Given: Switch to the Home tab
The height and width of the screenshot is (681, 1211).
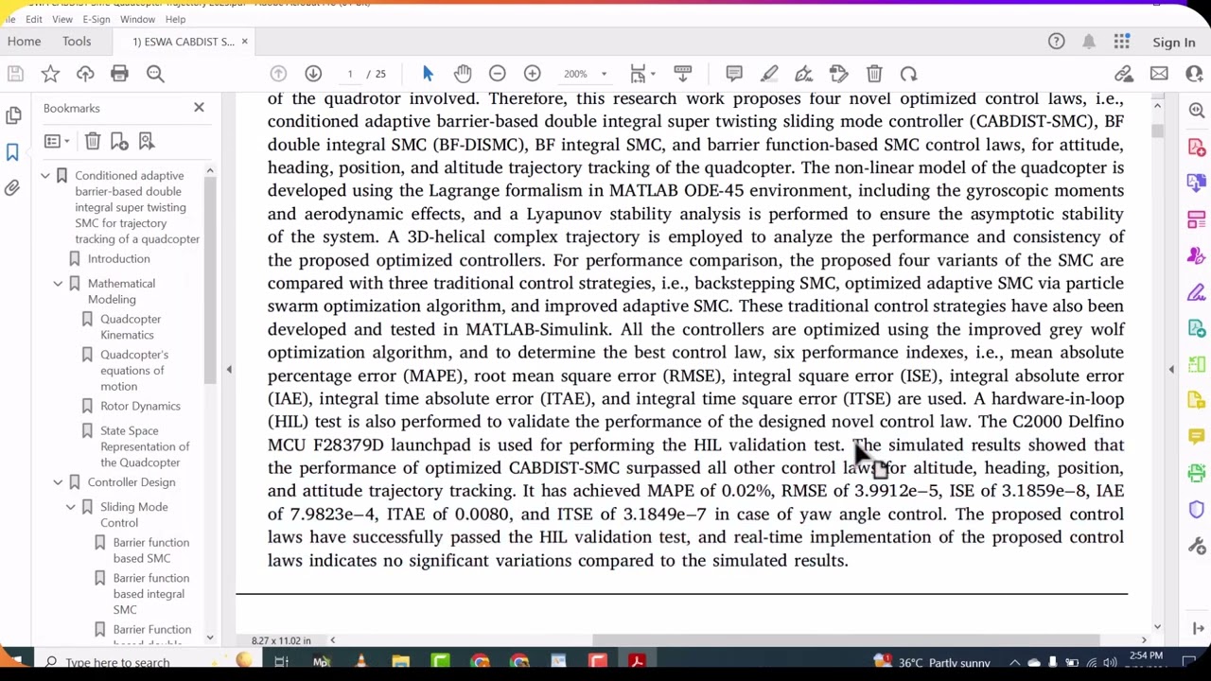Looking at the screenshot, I should click(24, 42).
